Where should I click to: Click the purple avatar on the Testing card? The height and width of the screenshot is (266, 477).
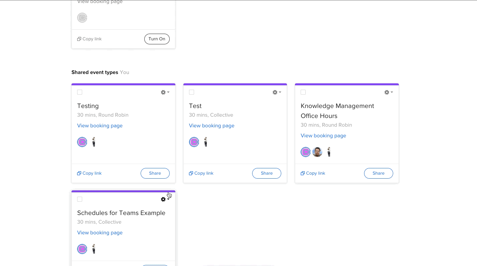point(82,142)
